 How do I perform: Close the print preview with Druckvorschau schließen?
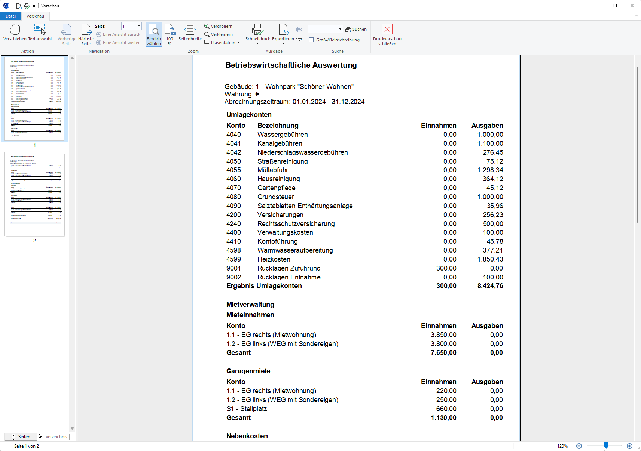click(x=387, y=34)
